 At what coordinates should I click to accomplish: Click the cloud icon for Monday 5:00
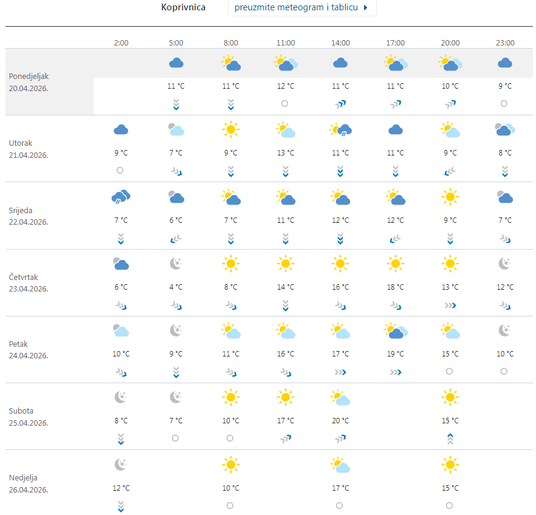point(176,63)
